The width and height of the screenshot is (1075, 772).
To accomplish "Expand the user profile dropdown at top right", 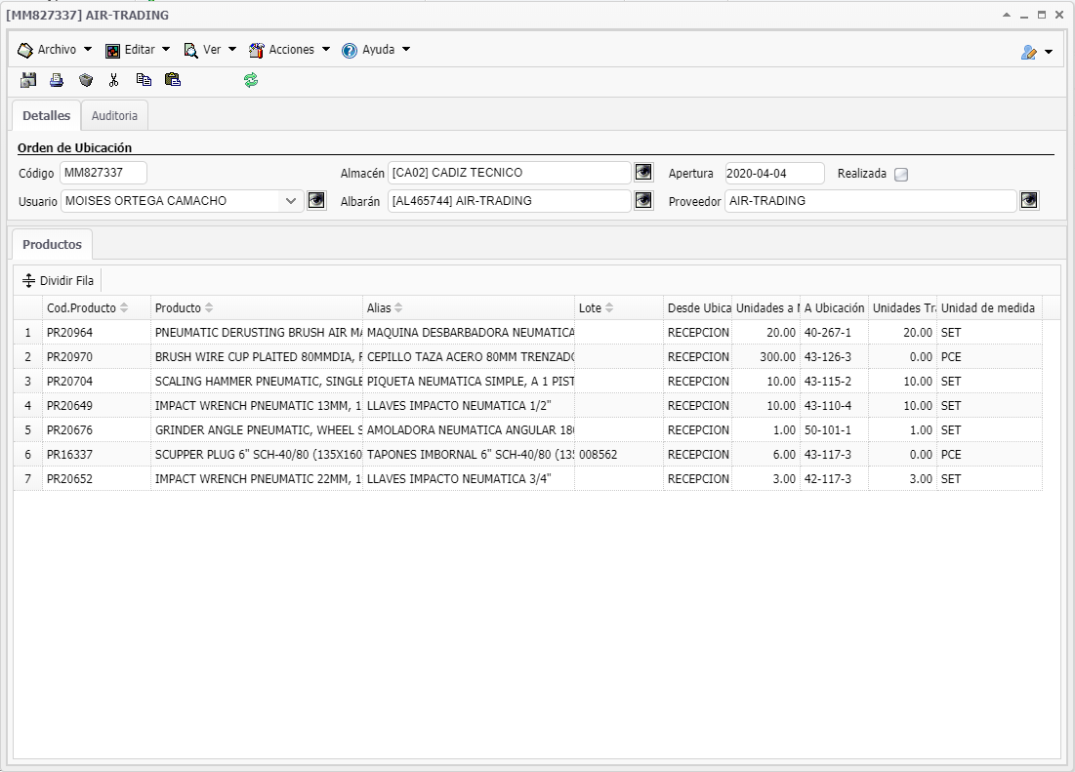I will click(1037, 52).
